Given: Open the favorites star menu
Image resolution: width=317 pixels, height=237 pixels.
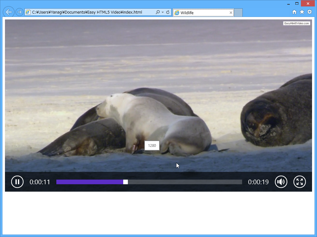Looking at the screenshot, I should tap(302, 12).
